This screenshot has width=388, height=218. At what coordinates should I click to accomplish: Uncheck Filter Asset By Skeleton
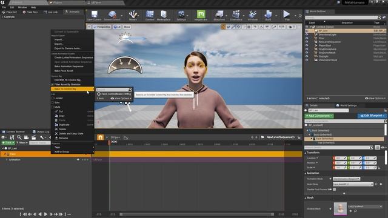point(53,85)
